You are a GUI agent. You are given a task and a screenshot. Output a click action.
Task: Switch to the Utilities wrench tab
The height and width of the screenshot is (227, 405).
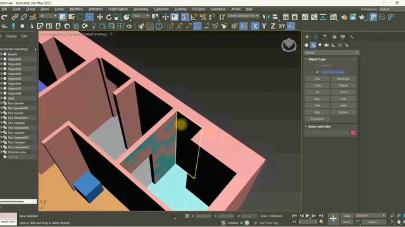click(x=352, y=37)
